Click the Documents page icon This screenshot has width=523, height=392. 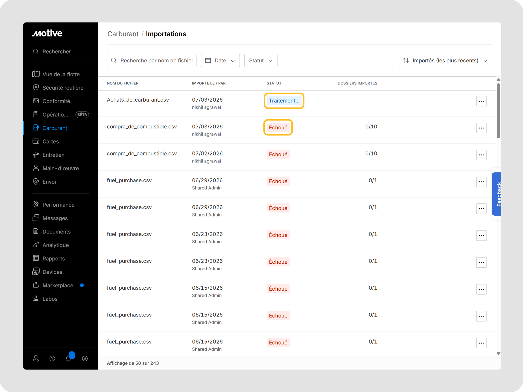tap(36, 231)
